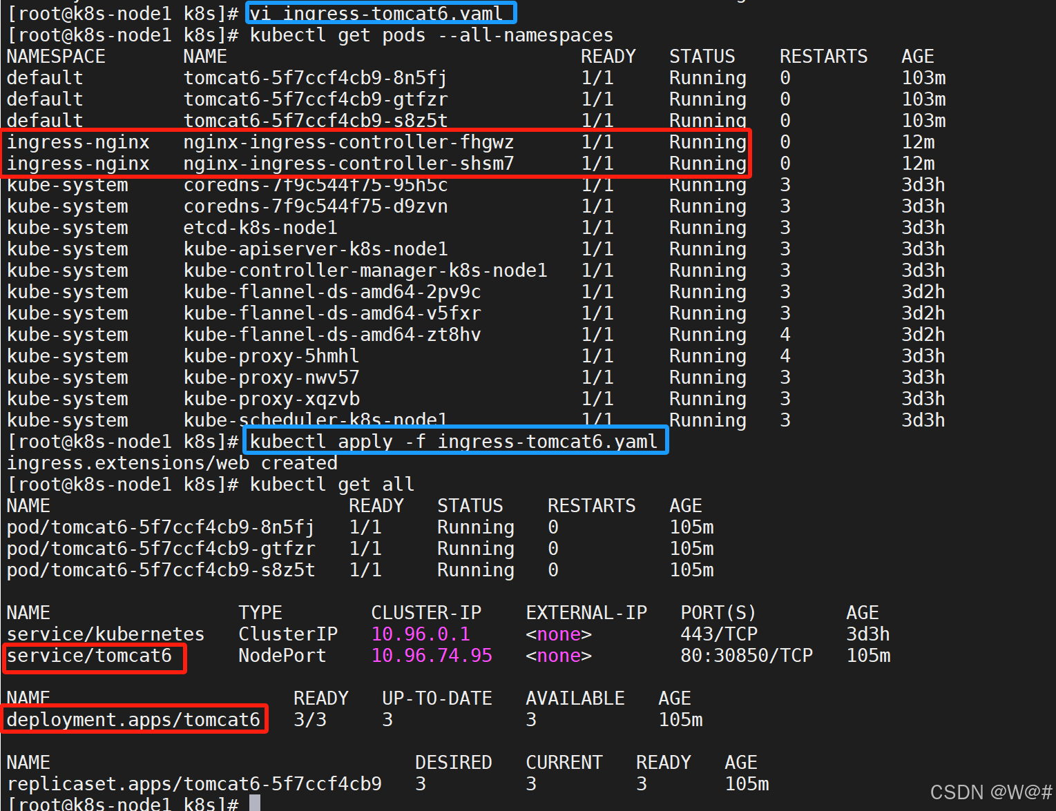Click cluster IP 10.96.74.95

pos(432,656)
